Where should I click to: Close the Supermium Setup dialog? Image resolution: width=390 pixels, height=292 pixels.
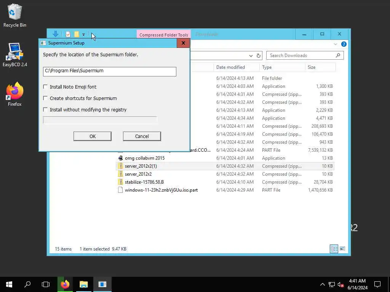click(x=183, y=43)
